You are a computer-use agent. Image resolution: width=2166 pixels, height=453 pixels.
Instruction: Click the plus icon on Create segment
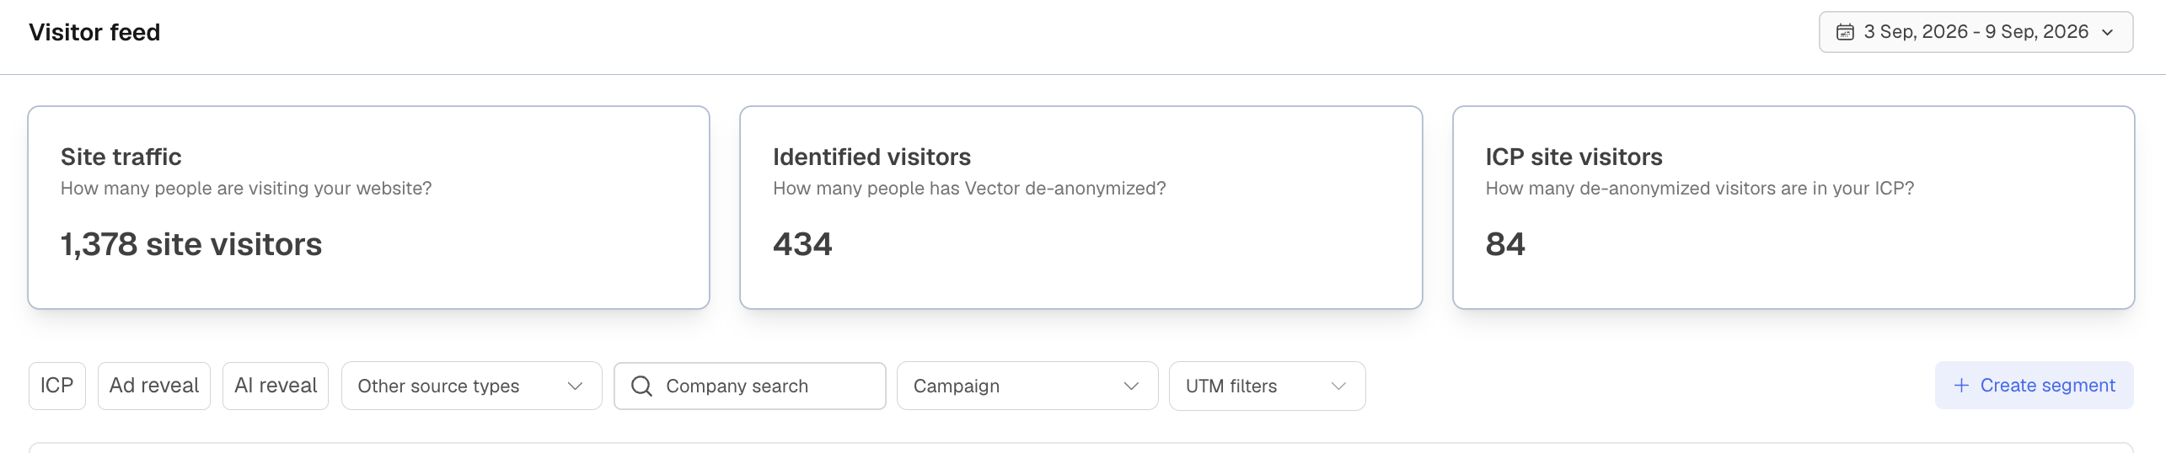(x=1961, y=386)
